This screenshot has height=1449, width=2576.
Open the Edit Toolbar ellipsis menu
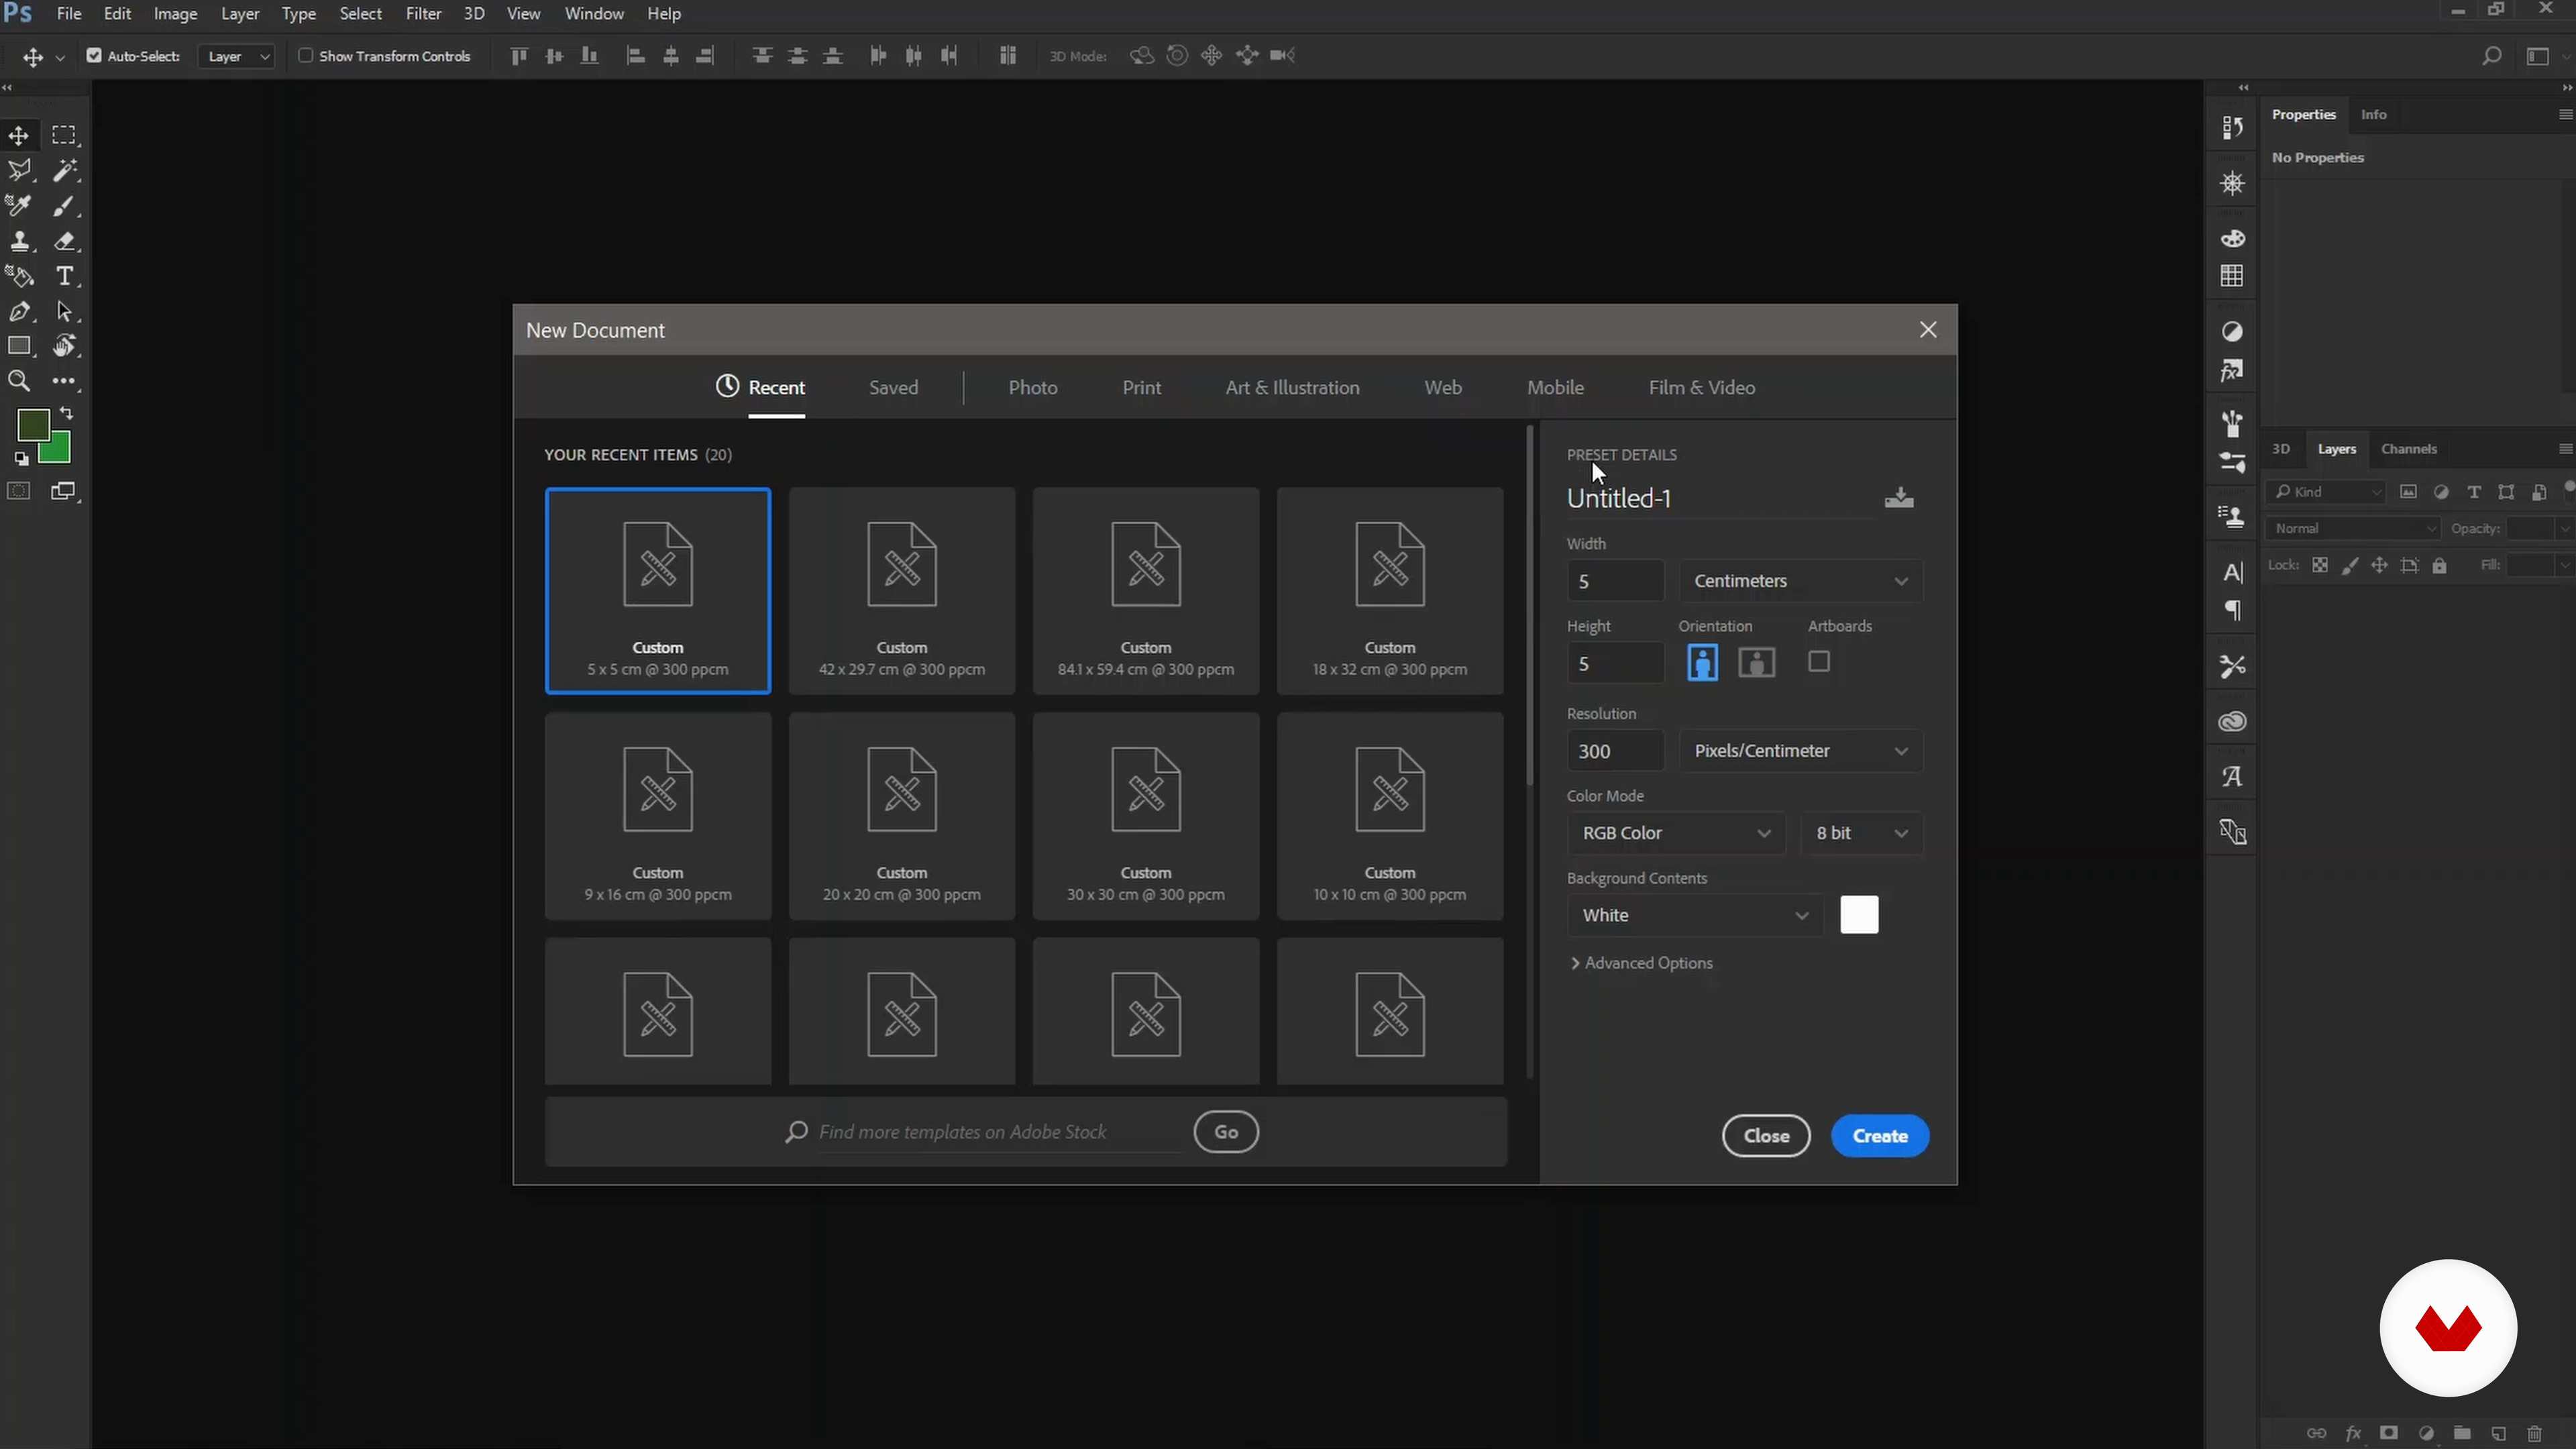coord(65,381)
